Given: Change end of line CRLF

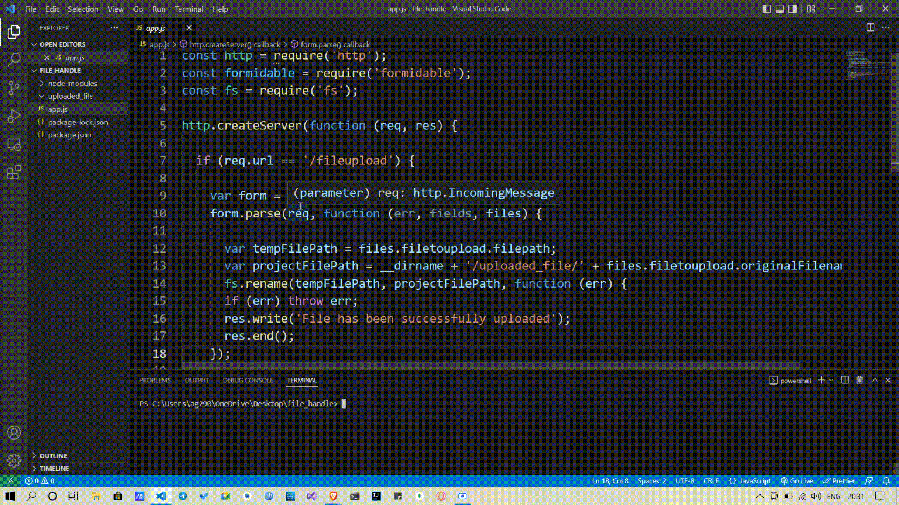Looking at the screenshot, I should [x=711, y=480].
